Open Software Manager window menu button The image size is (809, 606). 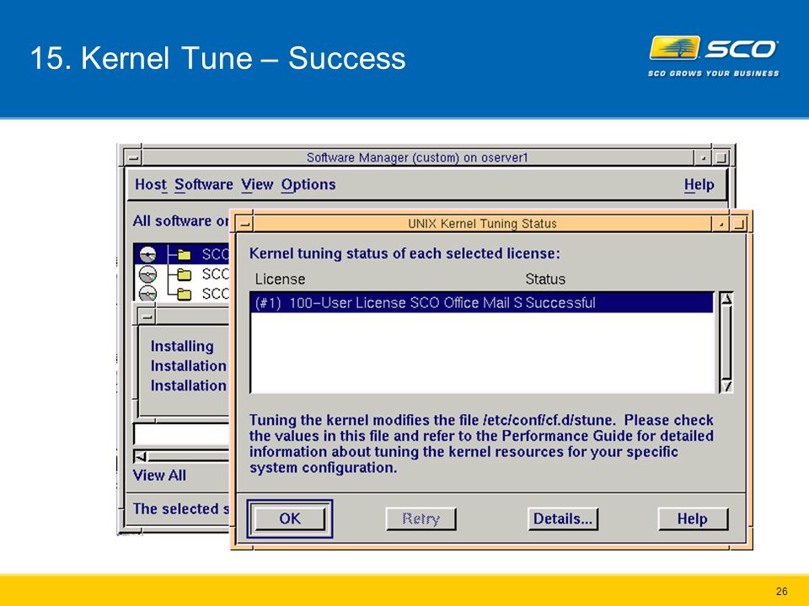click(133, 157)
